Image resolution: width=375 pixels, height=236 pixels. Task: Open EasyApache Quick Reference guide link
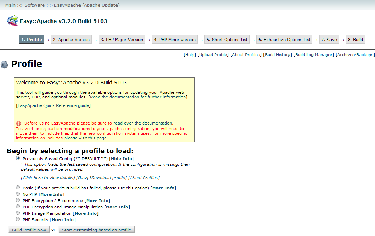[53, 105]
